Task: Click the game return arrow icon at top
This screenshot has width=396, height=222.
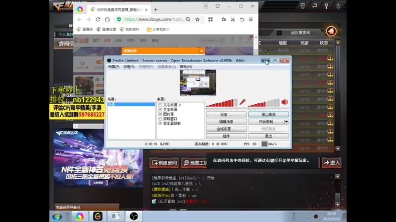Action: pos(314,6)
